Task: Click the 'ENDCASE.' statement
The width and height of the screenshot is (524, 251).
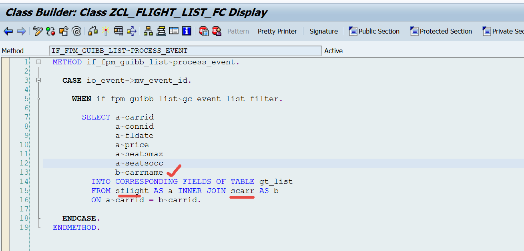Action: 81,218
